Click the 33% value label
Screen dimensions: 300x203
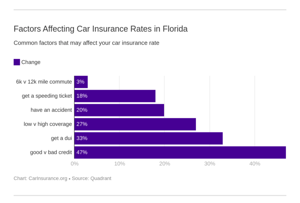pos(82,138)
